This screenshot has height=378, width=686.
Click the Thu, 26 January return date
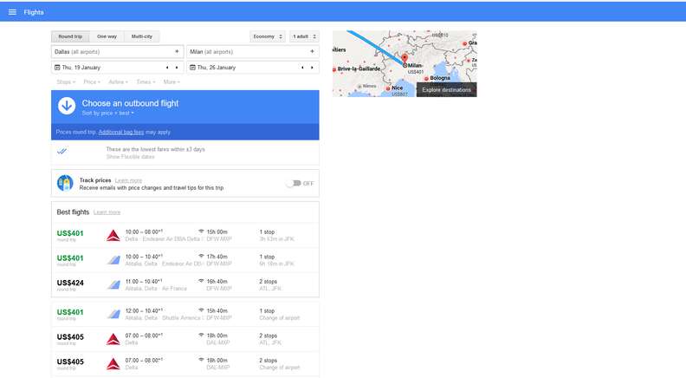pyautogui.click(x=217, y=68)
